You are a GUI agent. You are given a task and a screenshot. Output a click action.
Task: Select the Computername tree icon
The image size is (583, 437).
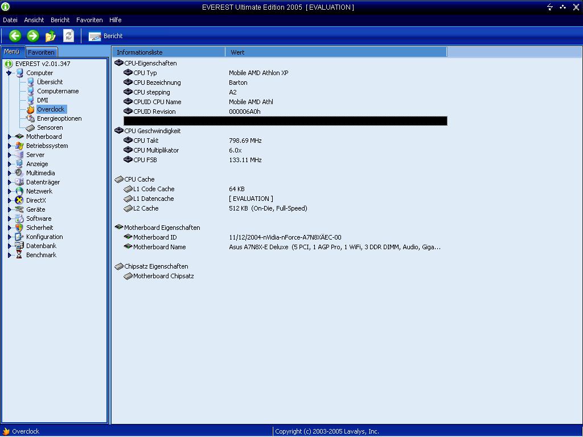click(31, 91)
